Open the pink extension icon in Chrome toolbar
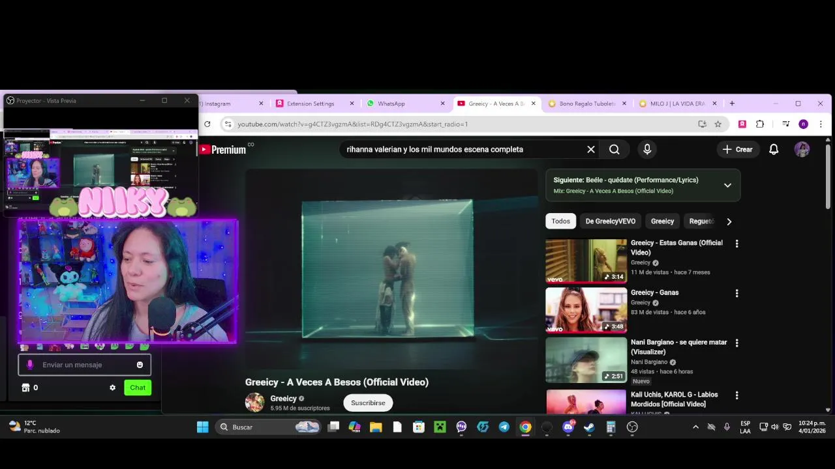 pos(742,124)
